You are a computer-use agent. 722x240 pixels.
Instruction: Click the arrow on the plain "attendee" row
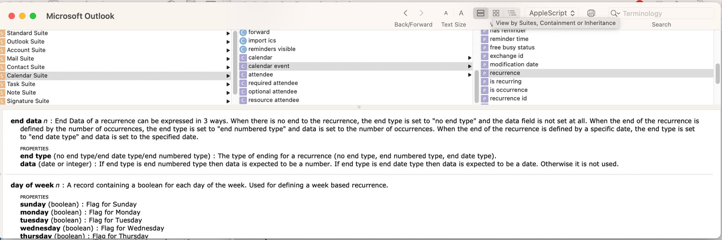[469, 75]
